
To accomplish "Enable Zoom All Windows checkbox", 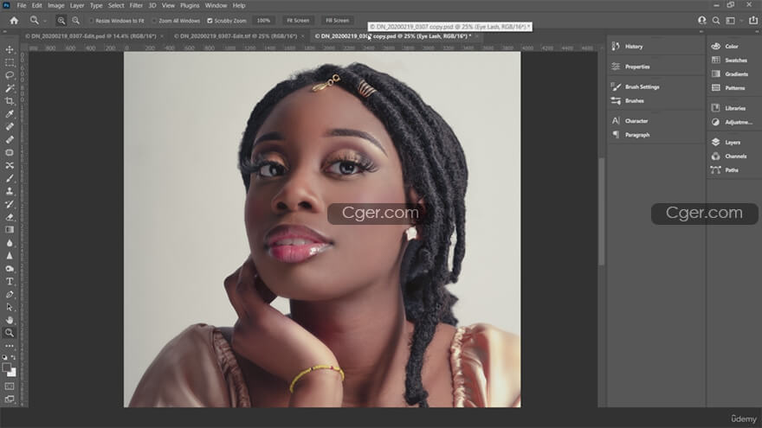I will [x=154, y=21].
